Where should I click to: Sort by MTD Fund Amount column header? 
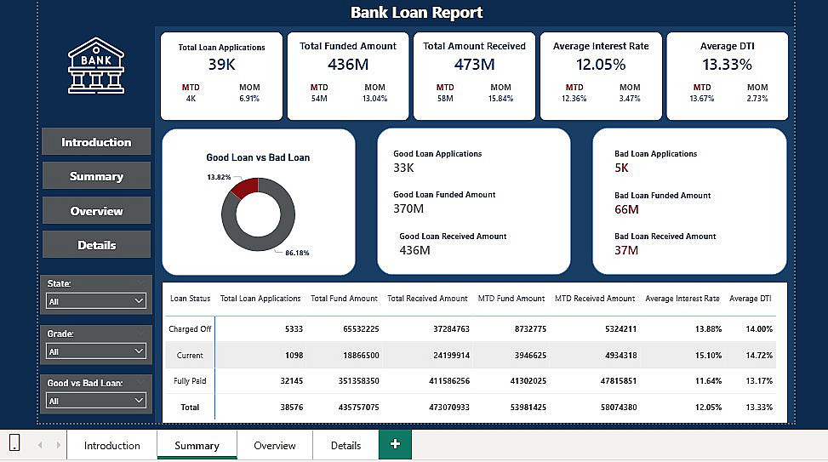pyautogui.click(x=511, y=299)
